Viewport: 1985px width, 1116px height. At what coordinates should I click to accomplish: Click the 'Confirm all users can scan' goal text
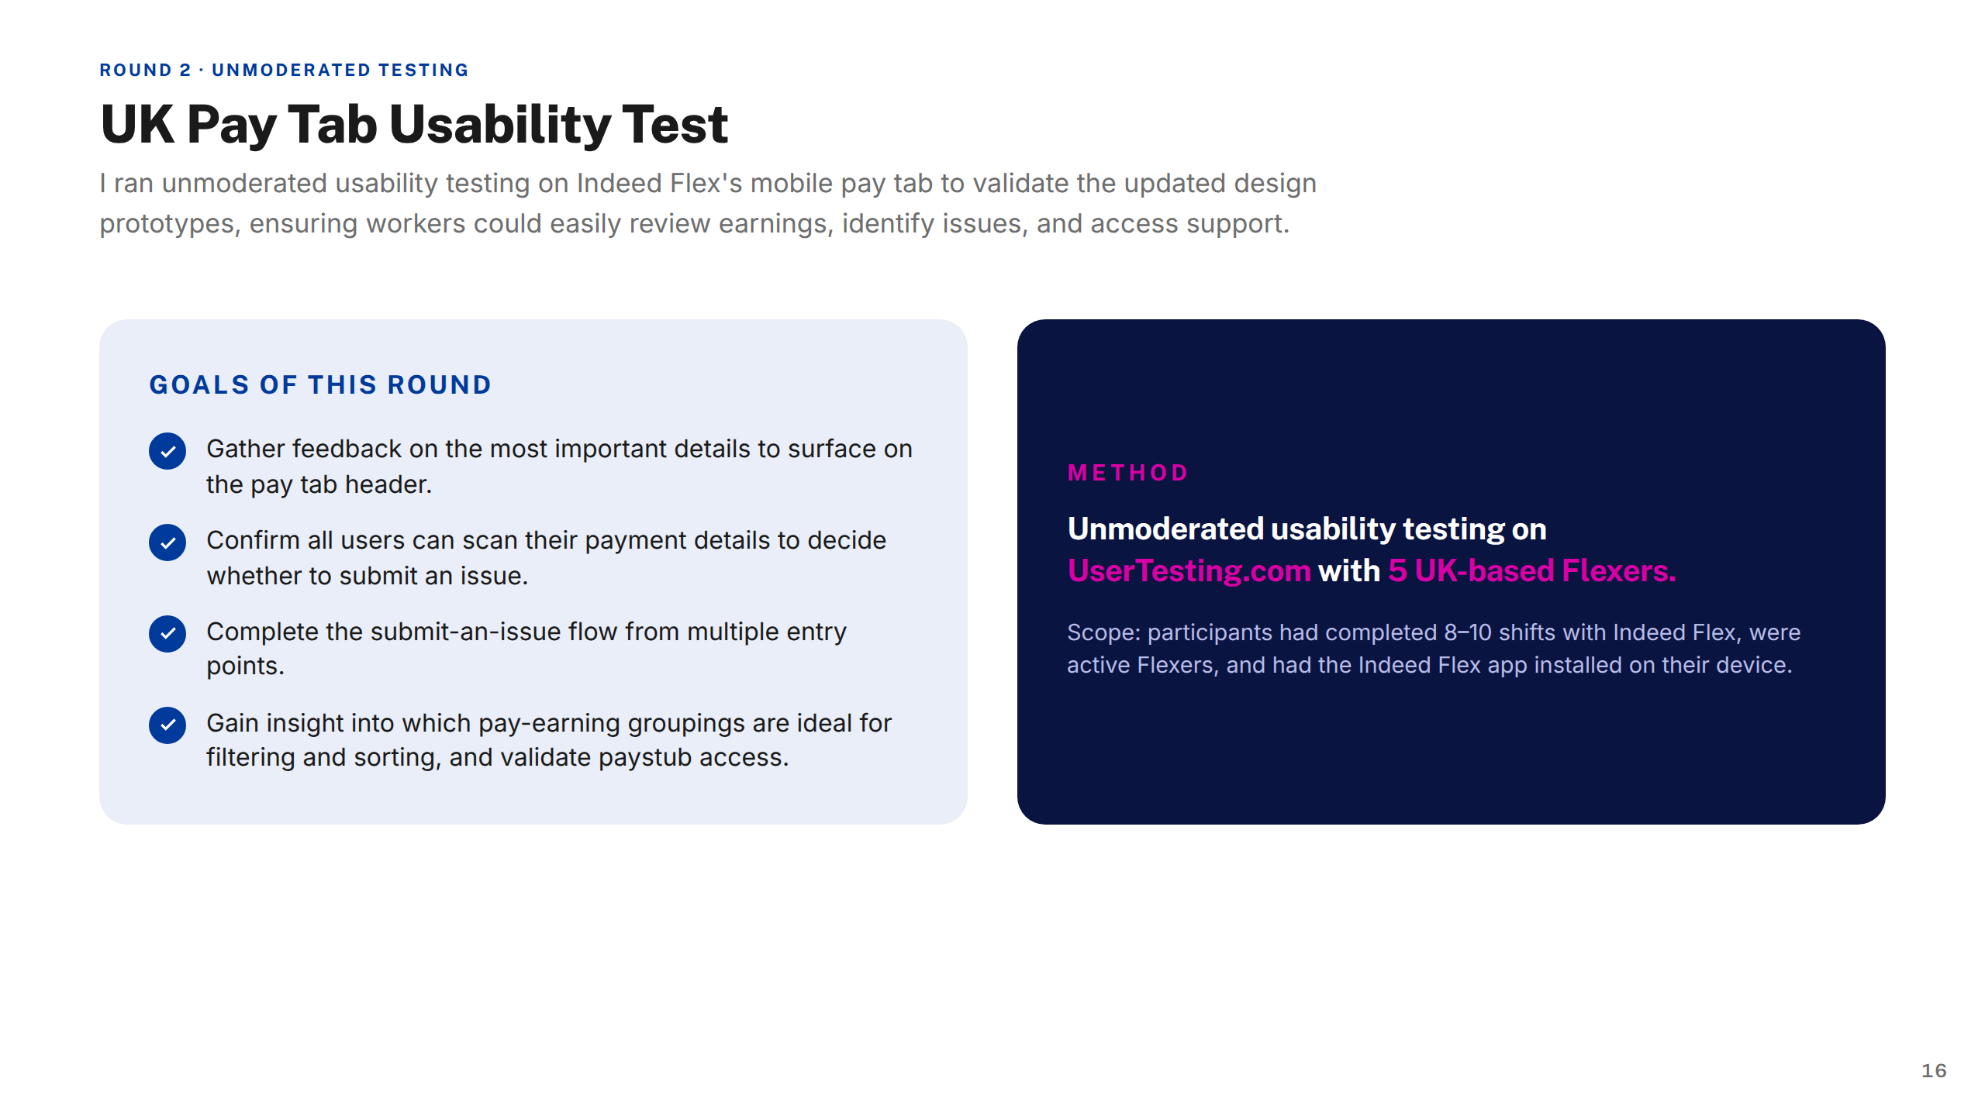tap(546, 558)
